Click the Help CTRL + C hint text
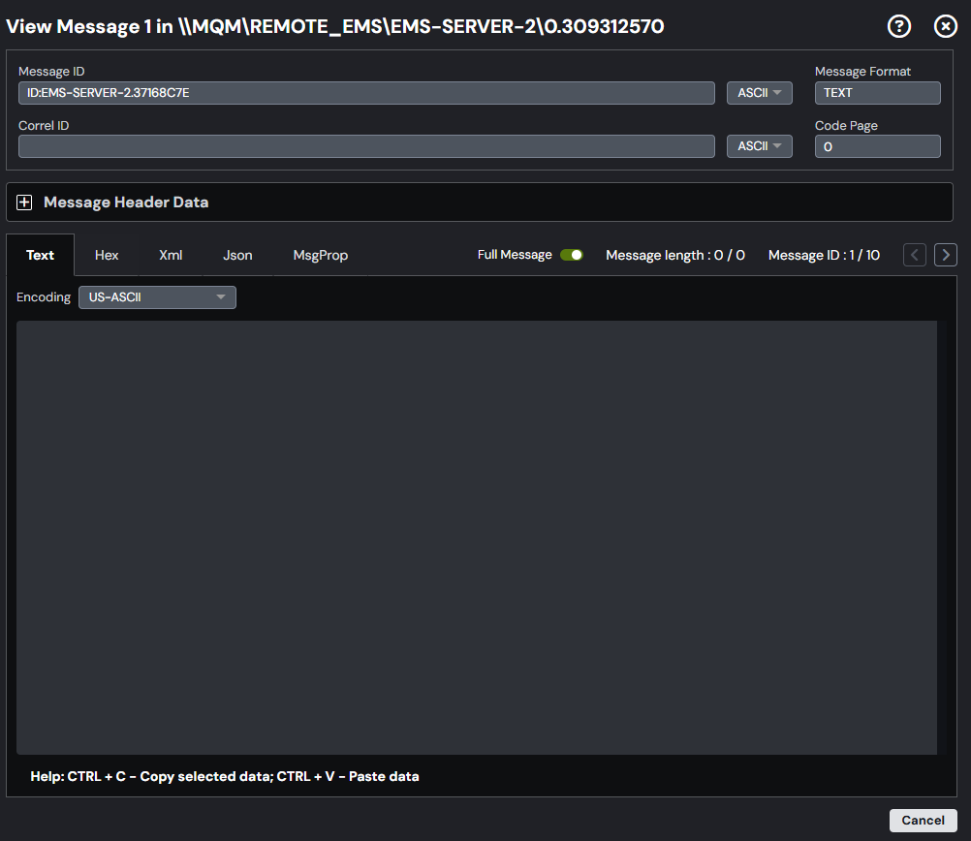Image resolution: width=971 pixels, height=841 pixels. [225, 777]
